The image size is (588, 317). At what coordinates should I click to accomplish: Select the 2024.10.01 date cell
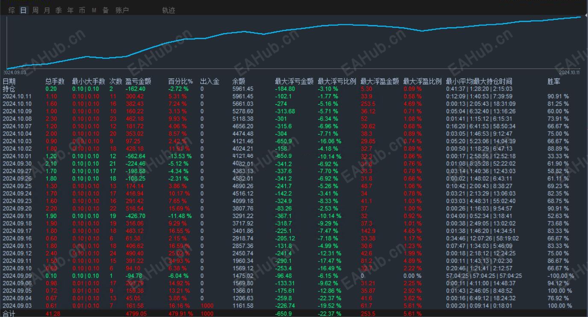pos(17,156)
